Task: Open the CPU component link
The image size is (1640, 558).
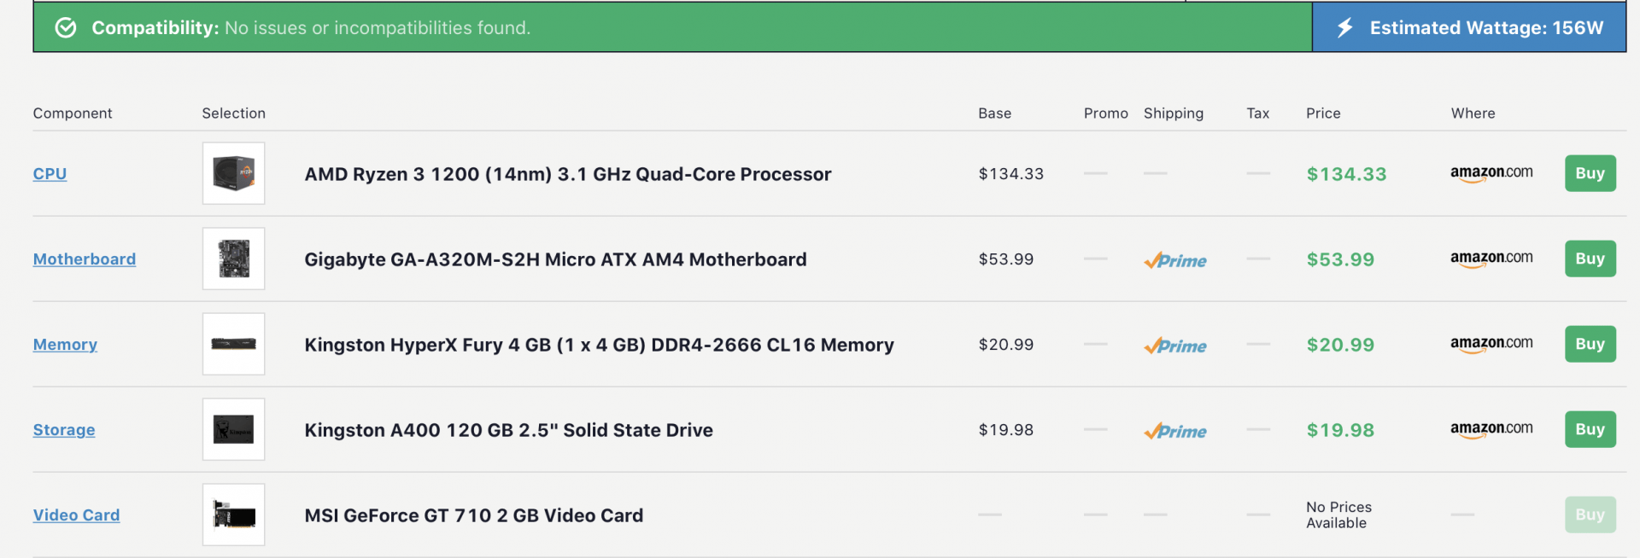Action: click(50, 174)
